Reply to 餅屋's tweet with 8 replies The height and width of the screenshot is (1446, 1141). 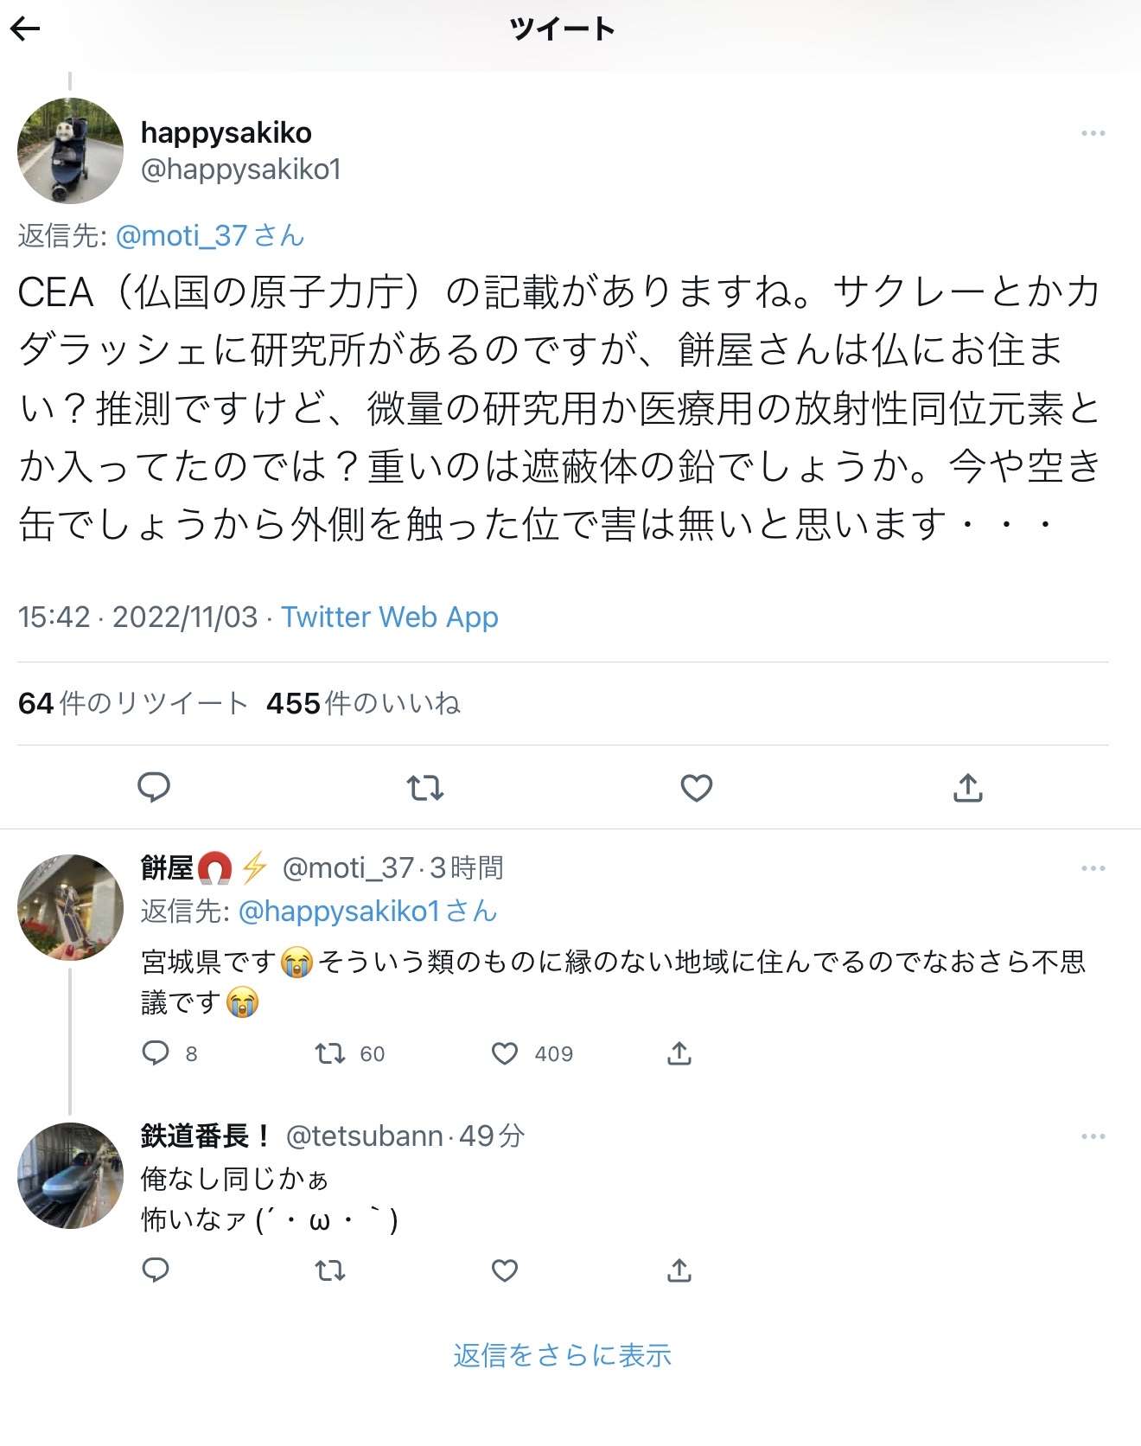[156, 1053]
